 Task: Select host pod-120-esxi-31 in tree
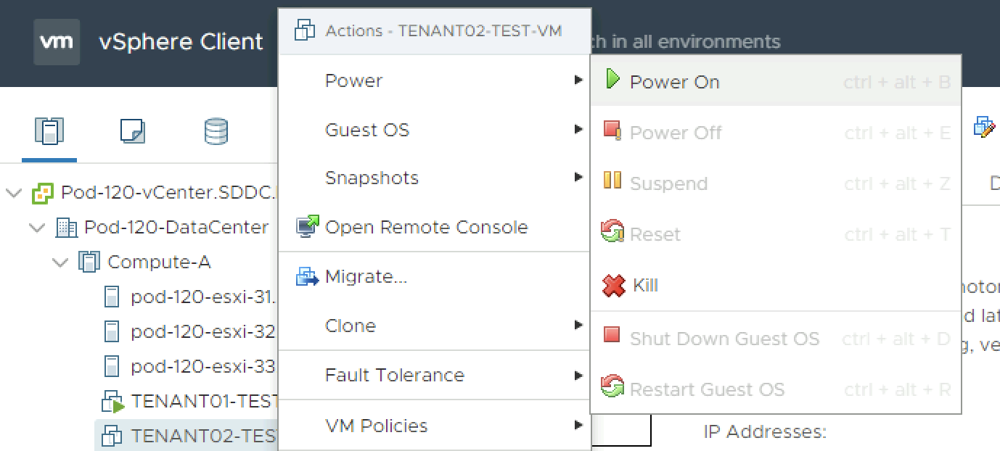point(202,296)
